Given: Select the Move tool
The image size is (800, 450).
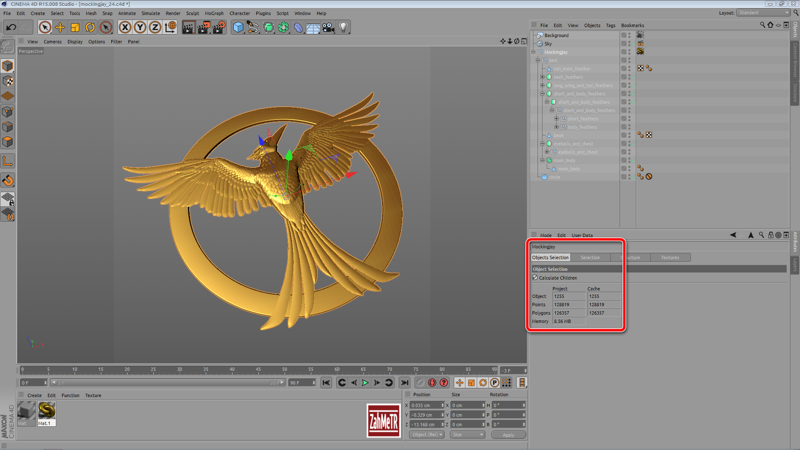Looking at the screenshot, I should [60, 27].
